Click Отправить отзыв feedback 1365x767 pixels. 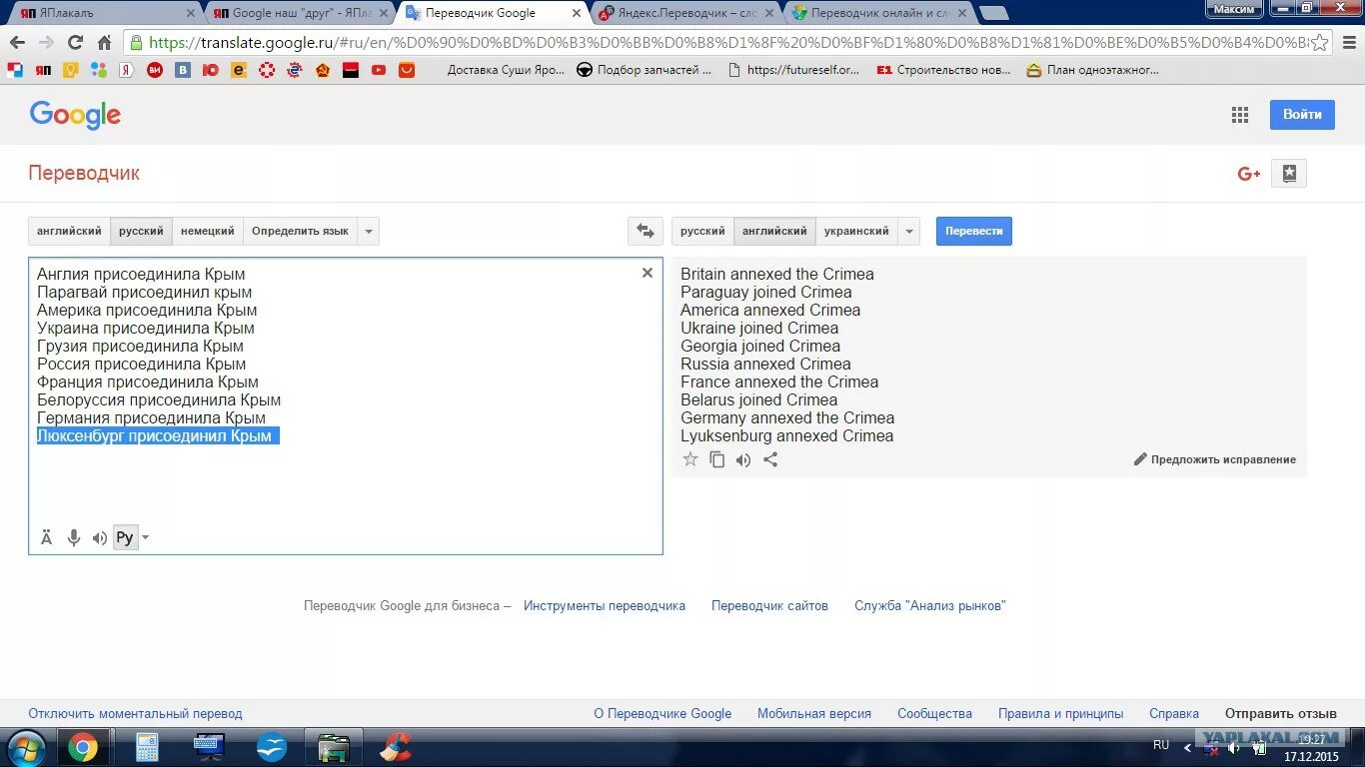click(x=1281, y=713)
